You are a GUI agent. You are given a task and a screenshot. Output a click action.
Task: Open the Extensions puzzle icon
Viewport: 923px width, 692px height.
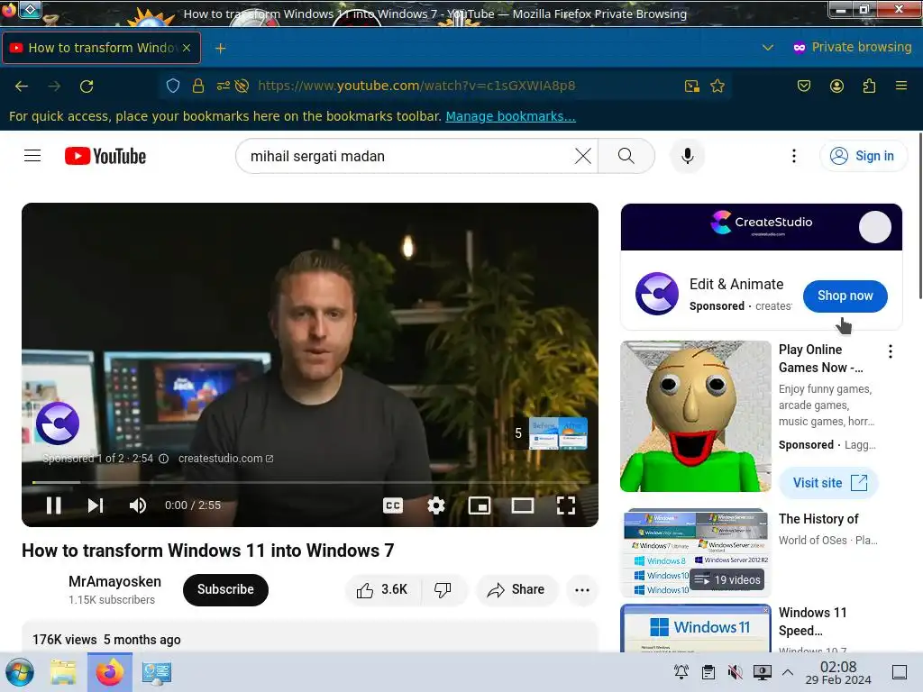coord(869,86)
